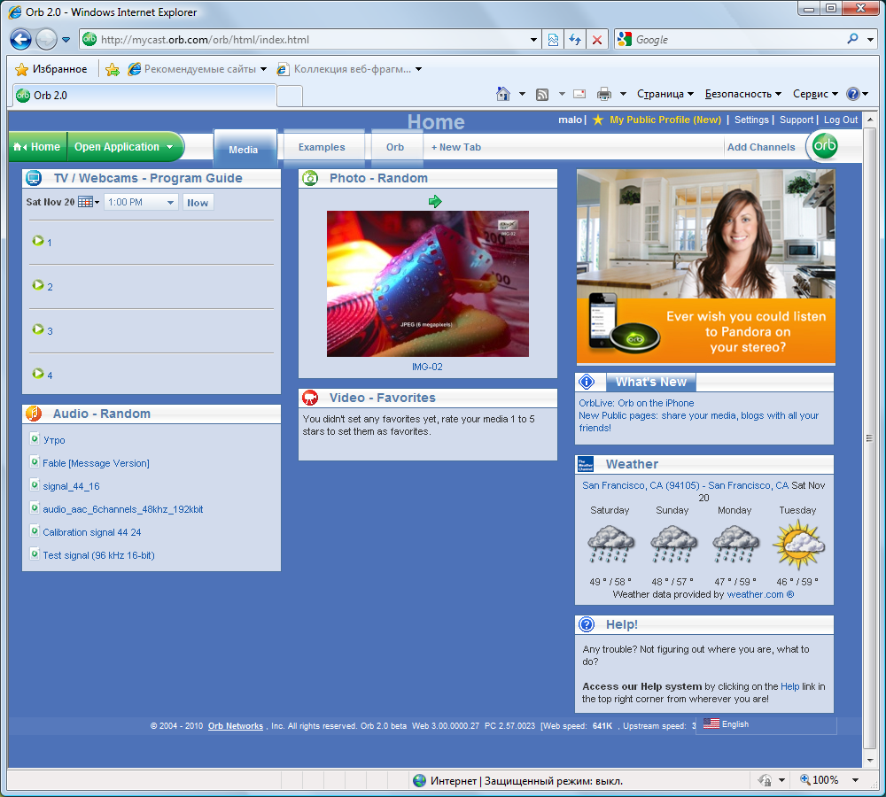Click the IE Forward navigation button
The image size is (886, 797).
pyautogui.click(x=46, y=40)
